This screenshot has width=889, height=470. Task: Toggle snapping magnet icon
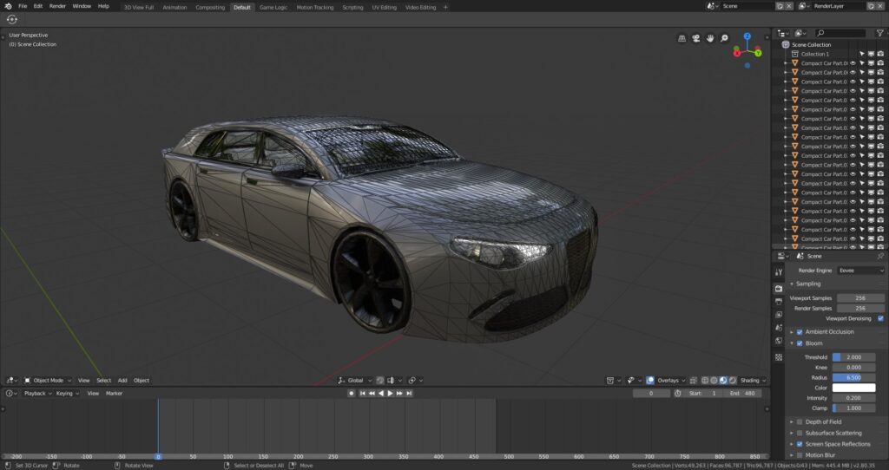pyautogui.click(x=380, y=381)
